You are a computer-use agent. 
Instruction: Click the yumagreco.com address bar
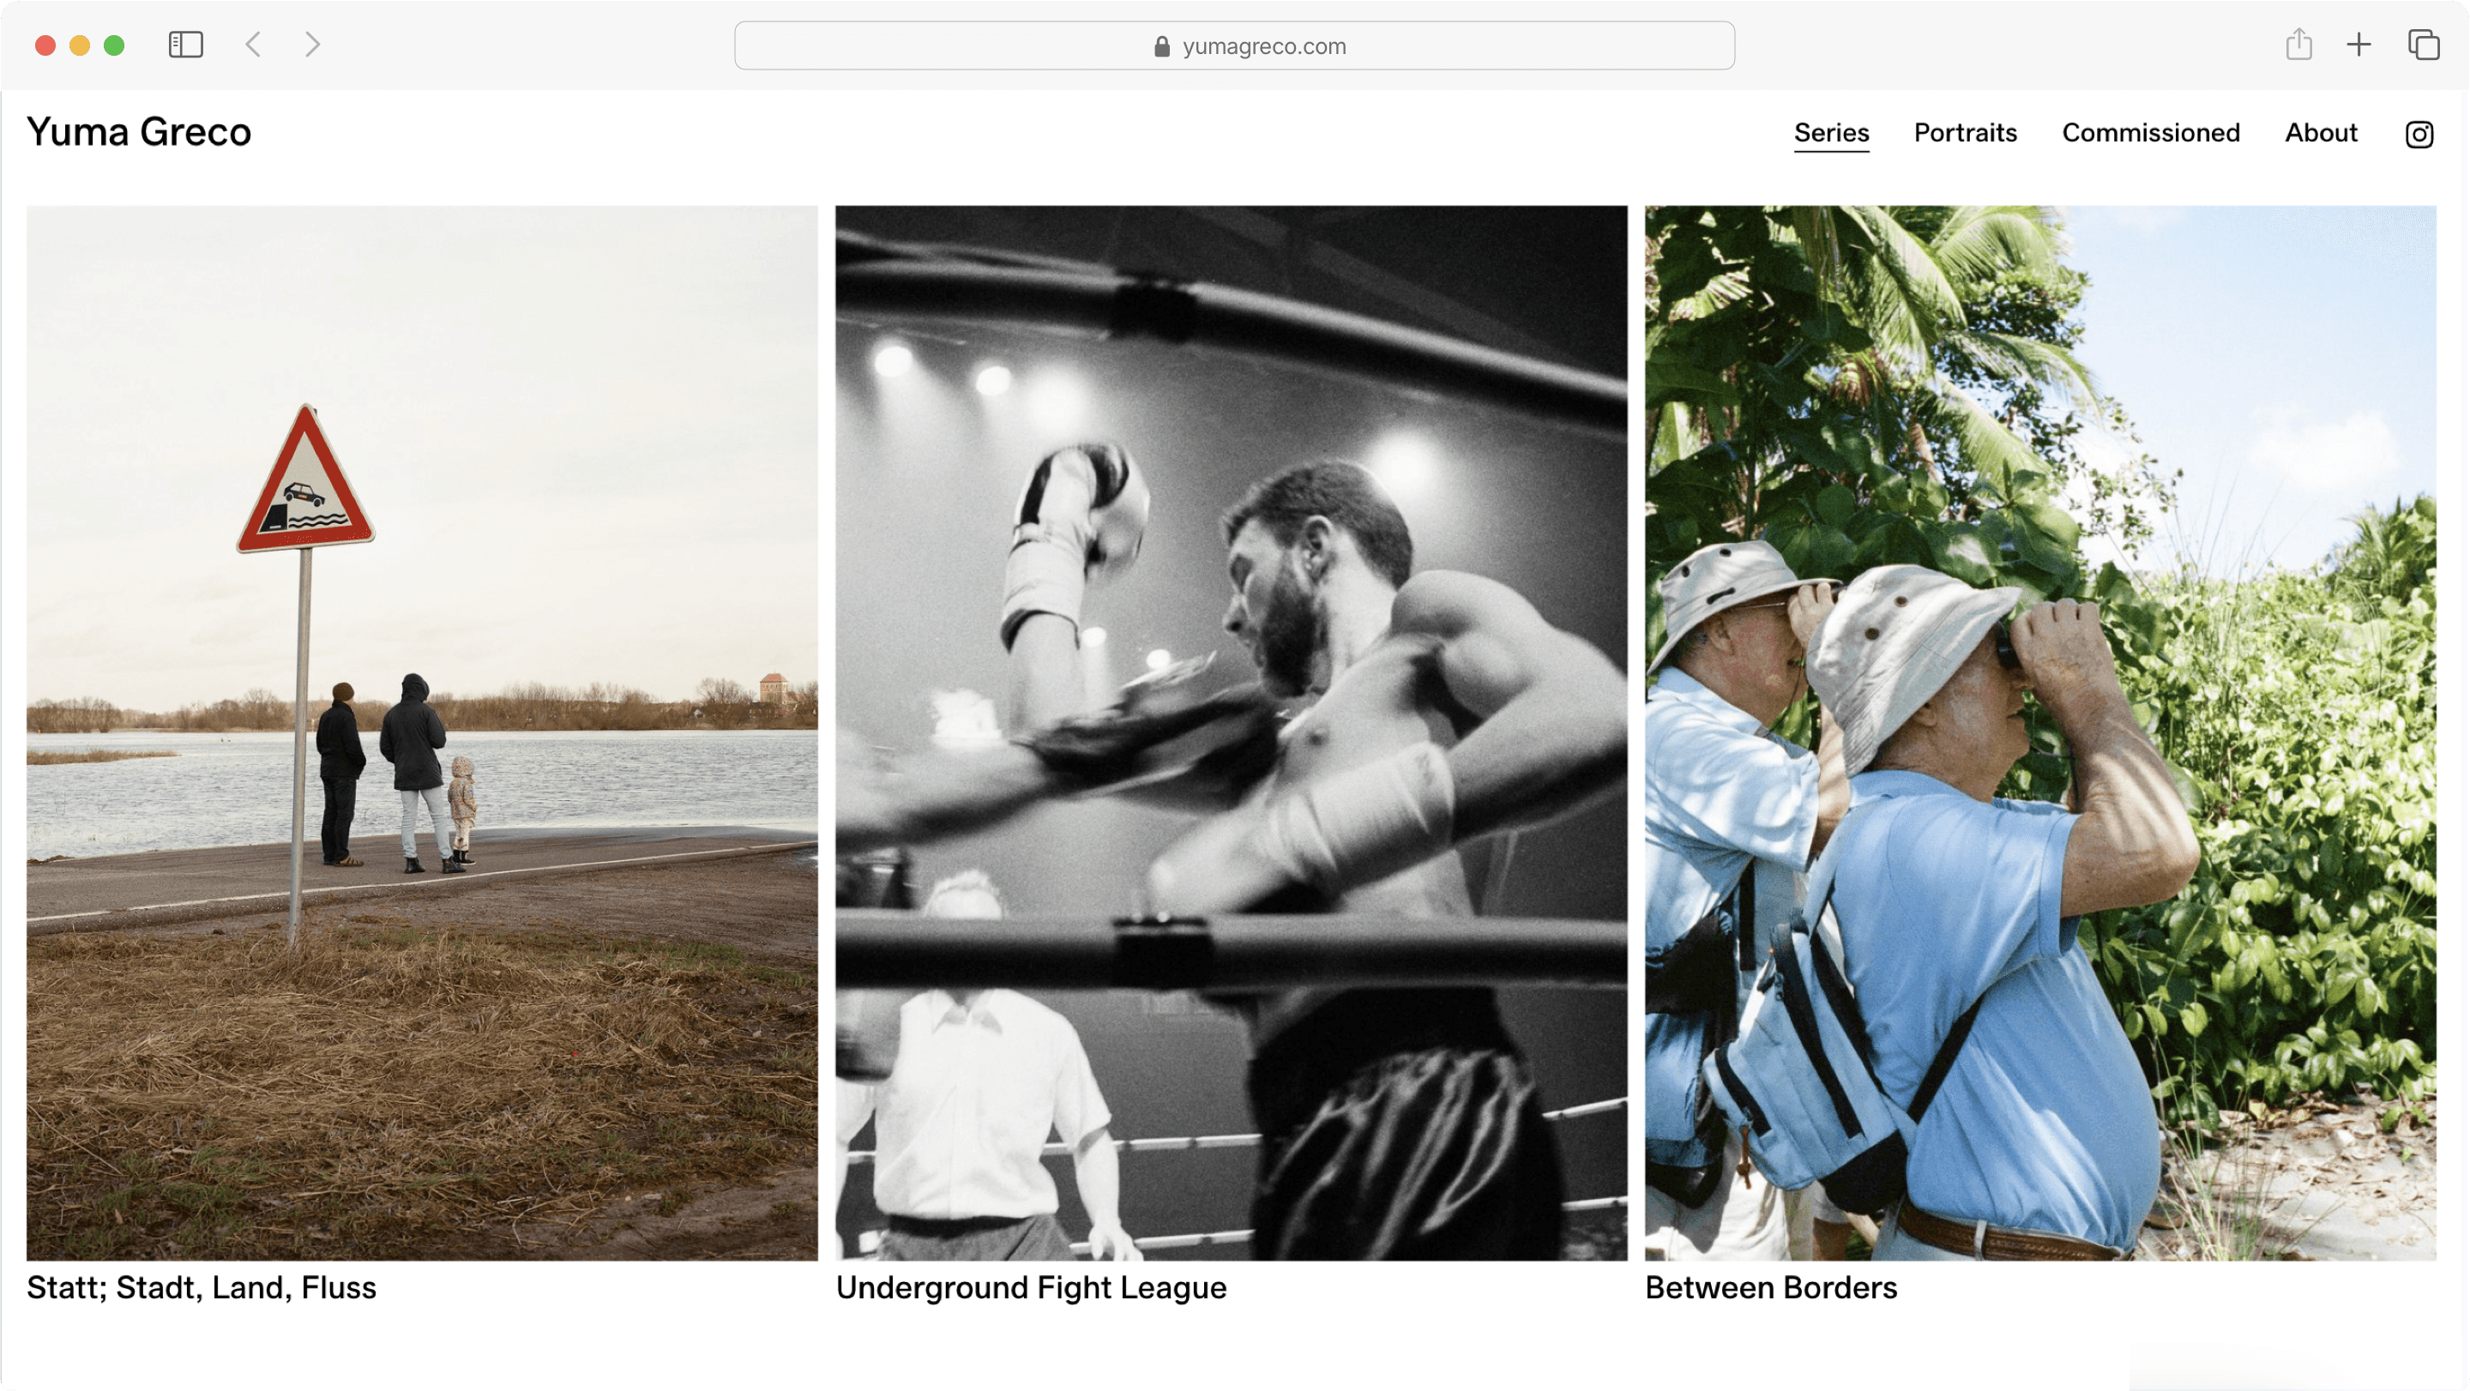pos(1234,45)
